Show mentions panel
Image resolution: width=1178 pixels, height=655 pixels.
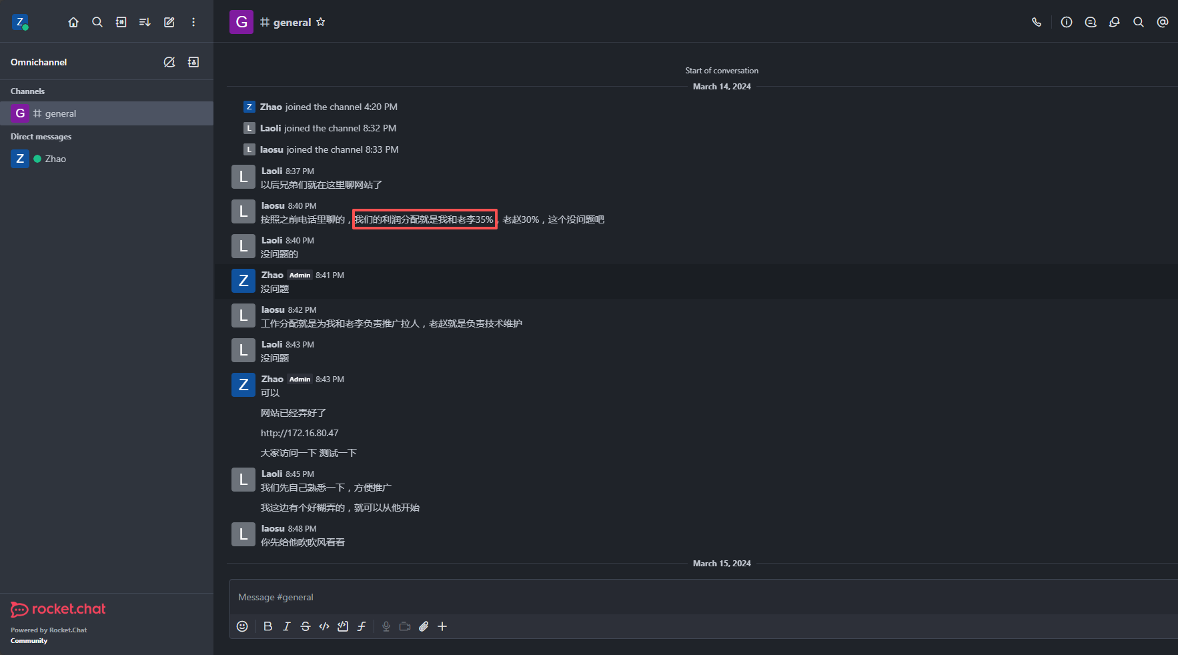1163,22
